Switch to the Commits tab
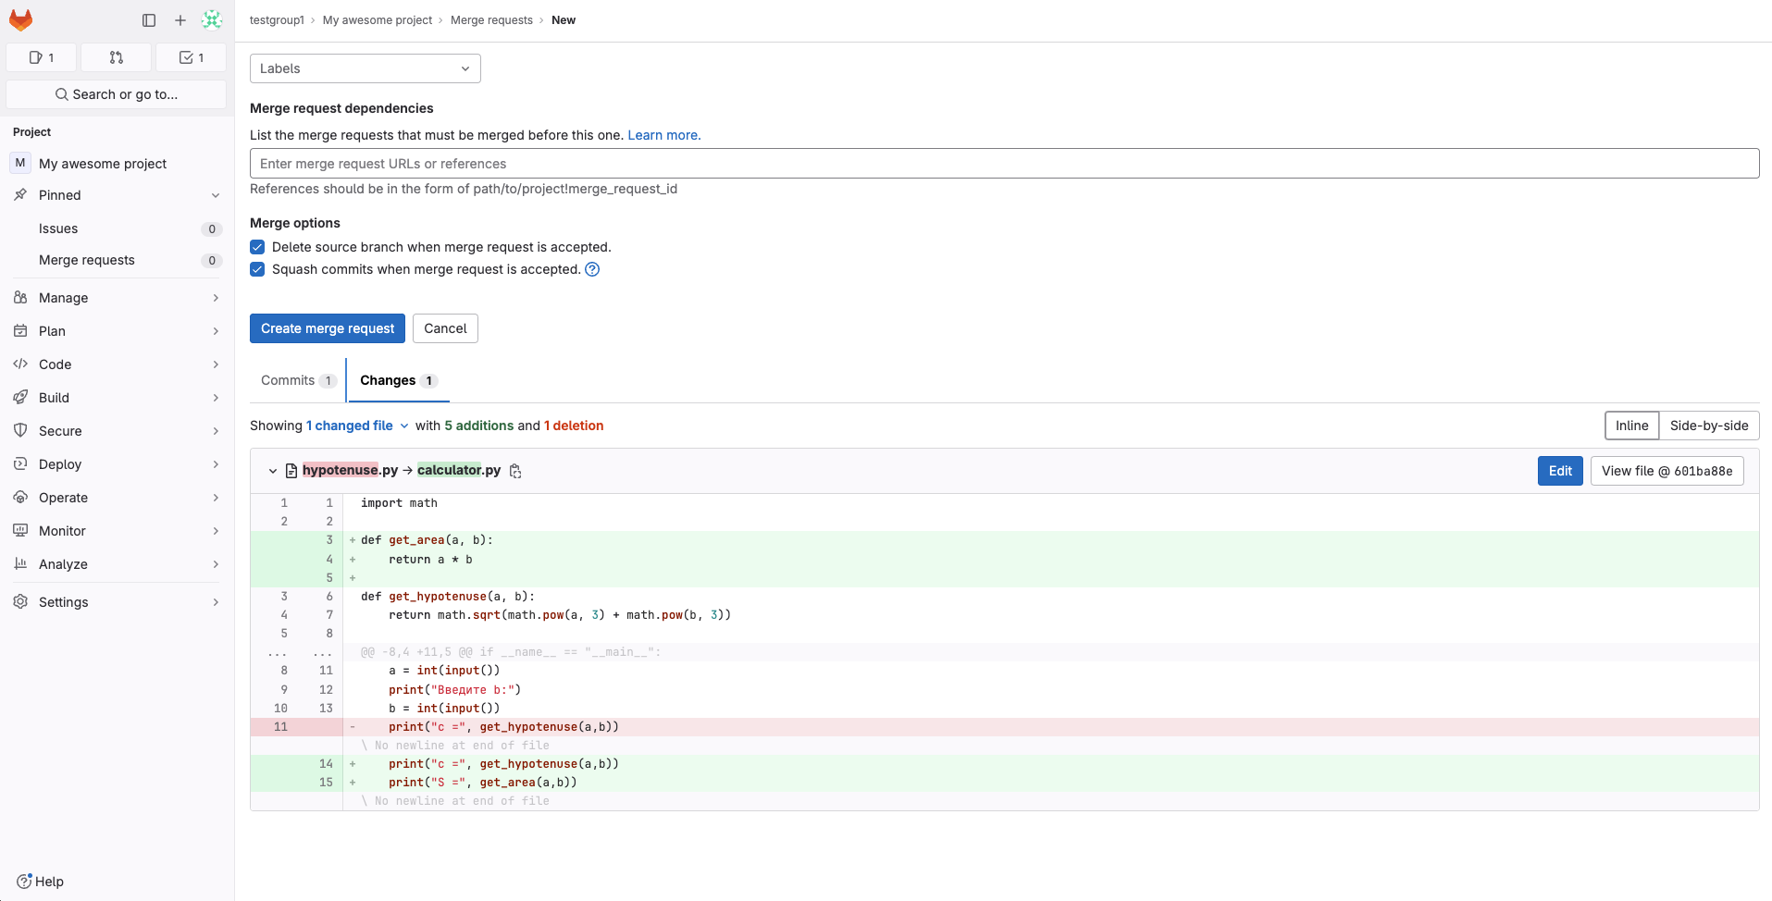This screenshot has width=1772, height=901. [x=297, y=380]
